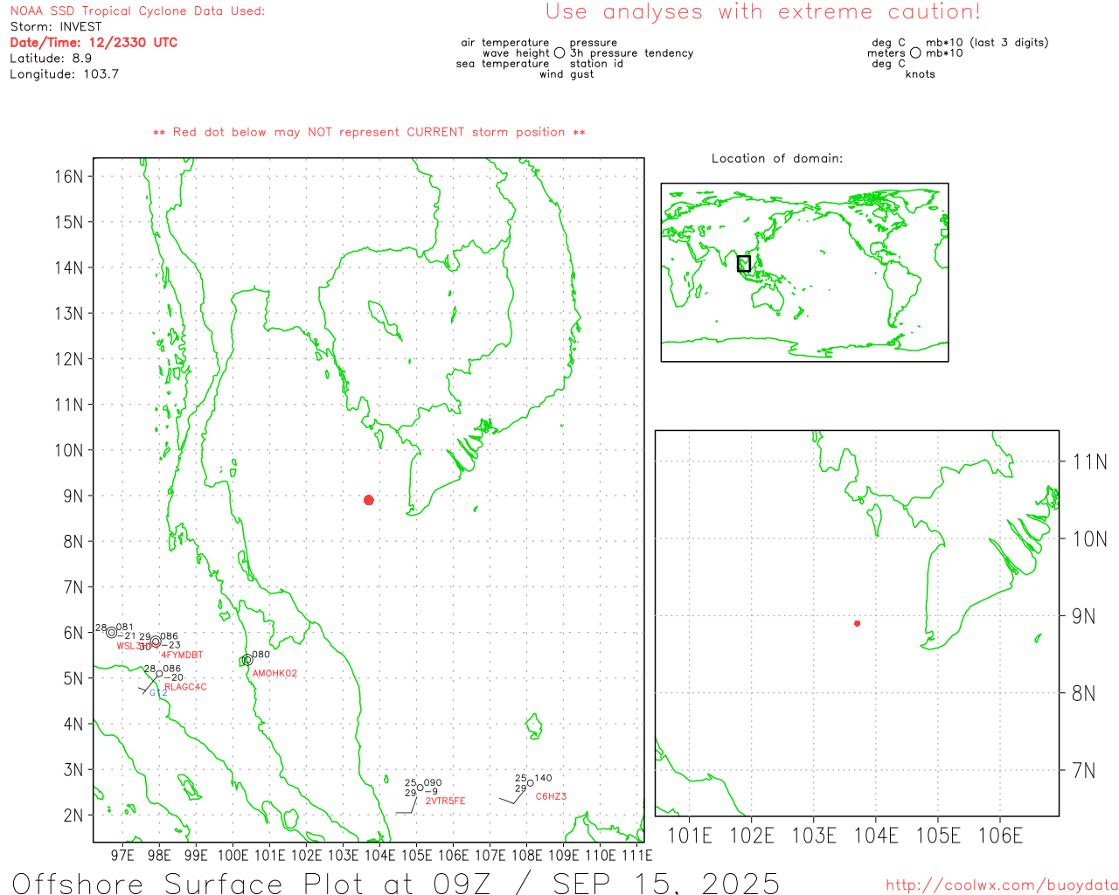Click the 'Latitude: 8.9' line
Viewport: 1119px width, 895px height.
pos(51,59)
